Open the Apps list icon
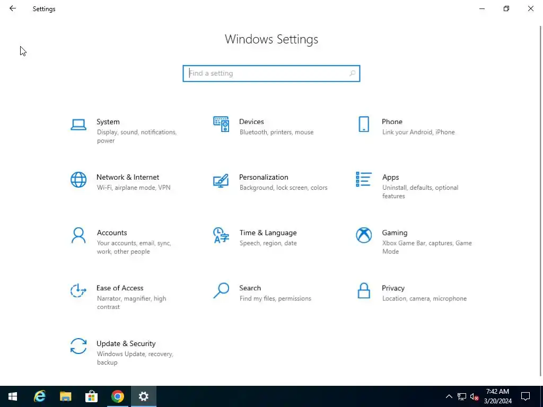The height and width of the screenshot is (407, 543). click(x=364, y=179)
